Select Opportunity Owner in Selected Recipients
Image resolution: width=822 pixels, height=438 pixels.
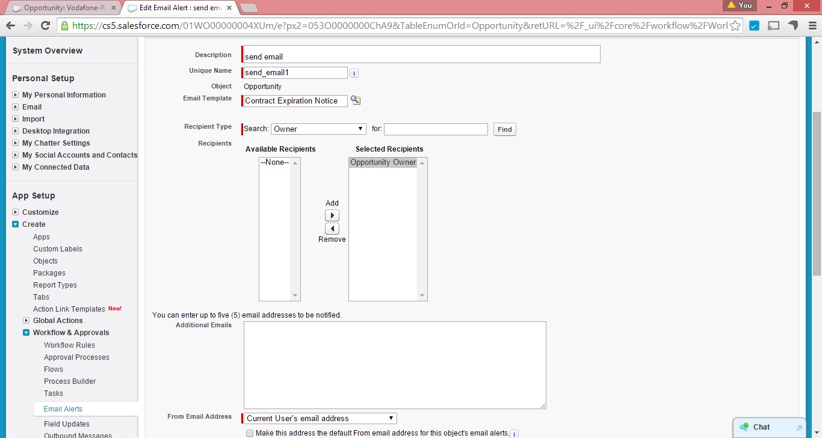point(383,162)
